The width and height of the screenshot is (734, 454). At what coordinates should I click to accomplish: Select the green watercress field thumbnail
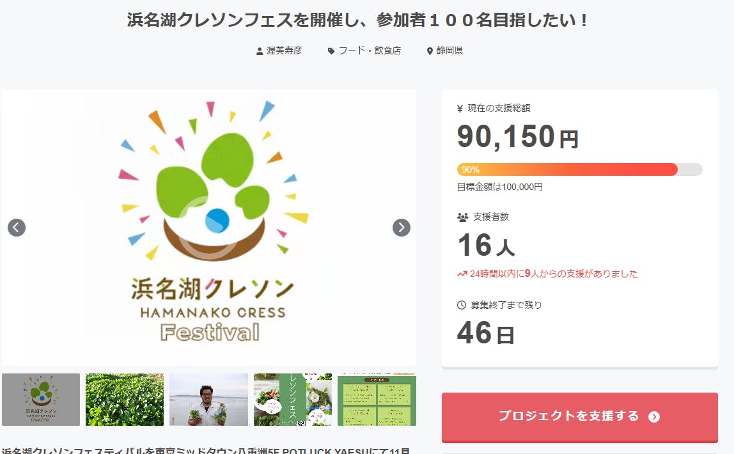pyautogui.click(x=125, y=400)
